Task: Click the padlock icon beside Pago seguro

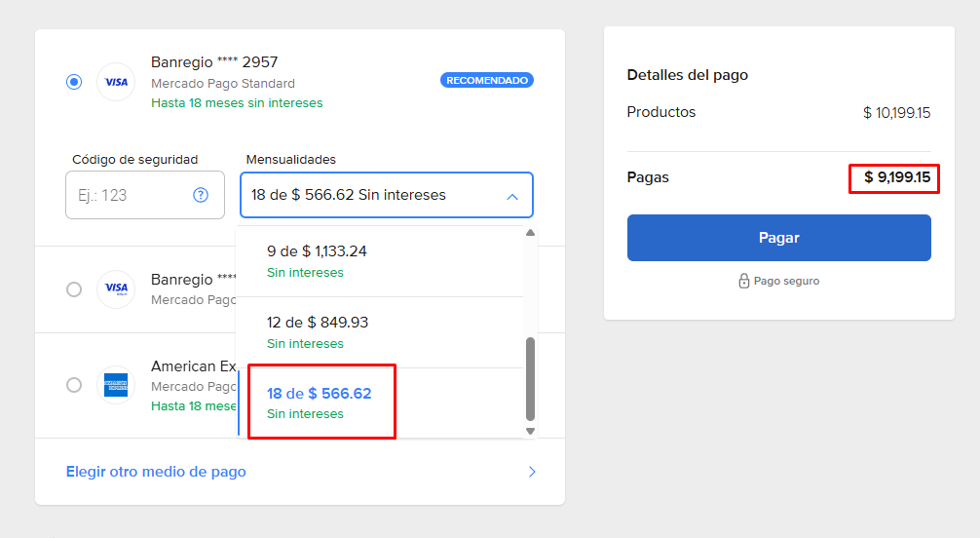Action: (743, 281)
